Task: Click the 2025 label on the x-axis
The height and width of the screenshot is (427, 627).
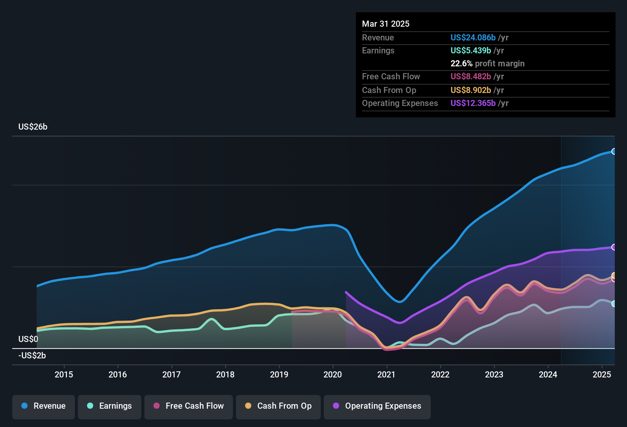Action: pyautogui.click(x=602, y=375)
